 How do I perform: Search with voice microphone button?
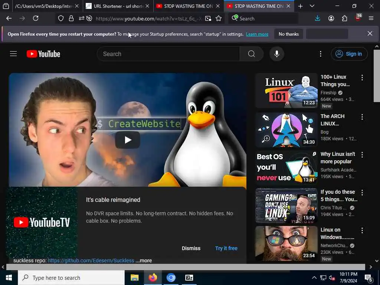coord(277,54)
